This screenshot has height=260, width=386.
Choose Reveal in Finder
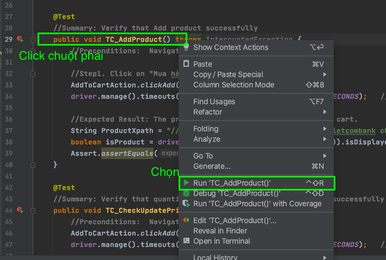(x=256, y=231)
